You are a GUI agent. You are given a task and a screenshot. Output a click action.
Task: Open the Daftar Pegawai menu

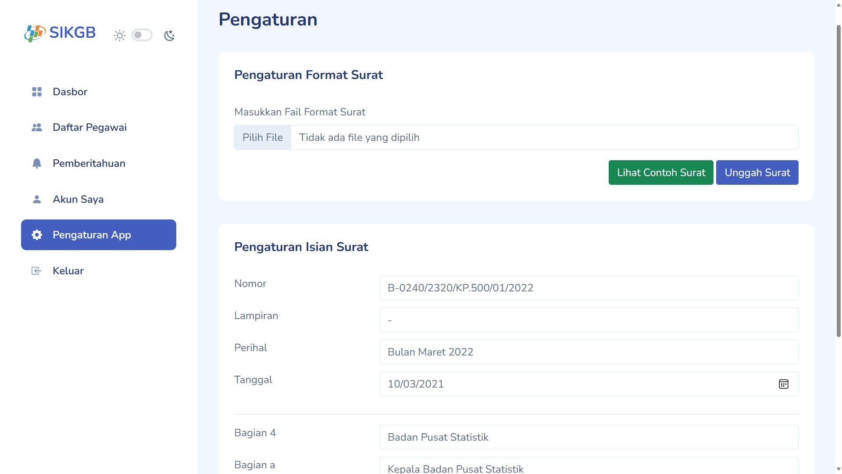[x=89, y=128]
